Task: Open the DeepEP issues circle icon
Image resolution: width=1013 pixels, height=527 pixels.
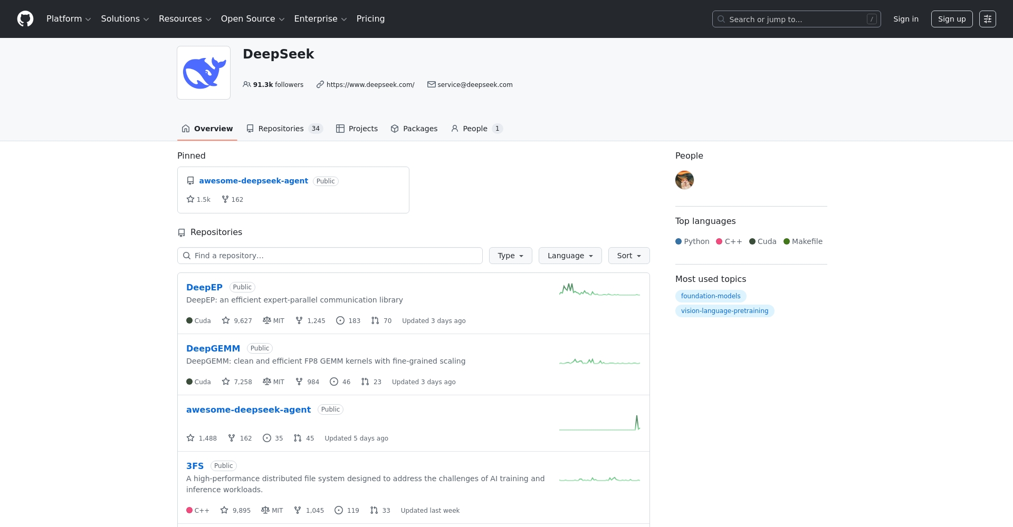Action: 340,320
